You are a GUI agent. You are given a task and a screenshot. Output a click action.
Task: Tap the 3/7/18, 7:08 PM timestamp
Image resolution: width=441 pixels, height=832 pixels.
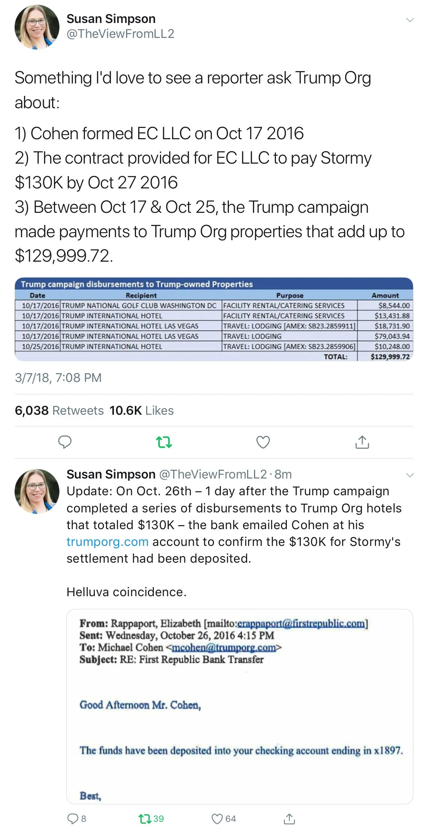pos(58,378)
